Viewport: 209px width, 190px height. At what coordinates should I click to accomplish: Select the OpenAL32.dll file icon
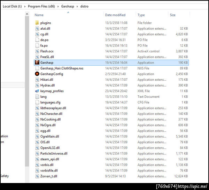[37, 148]
